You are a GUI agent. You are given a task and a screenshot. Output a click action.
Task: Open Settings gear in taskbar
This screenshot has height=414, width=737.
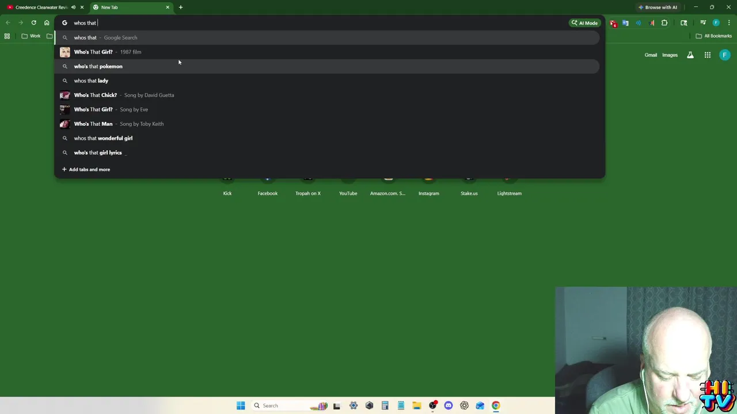coord(354,405)
